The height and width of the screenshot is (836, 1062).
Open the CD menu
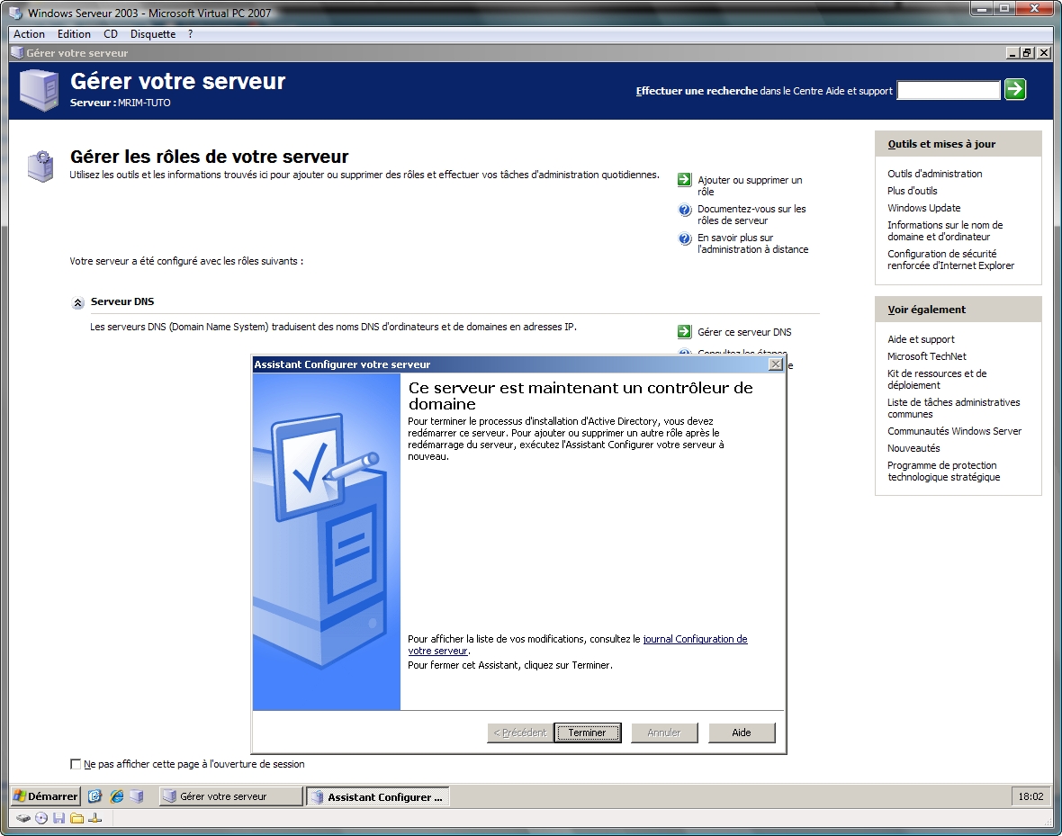pyautogui.click(x=111, y=34)
